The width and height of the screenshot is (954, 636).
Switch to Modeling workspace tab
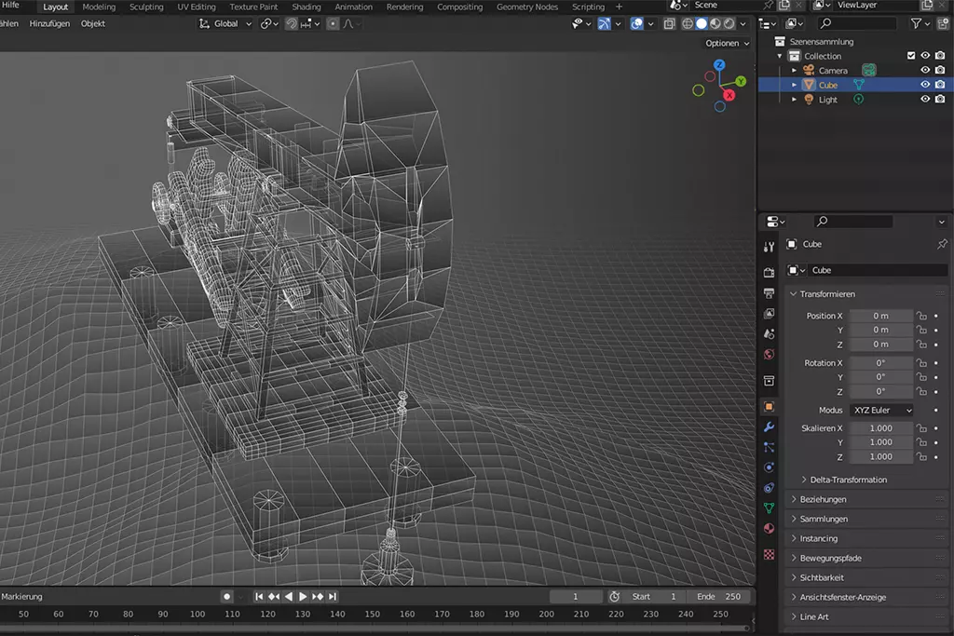[x=99, y=7]
